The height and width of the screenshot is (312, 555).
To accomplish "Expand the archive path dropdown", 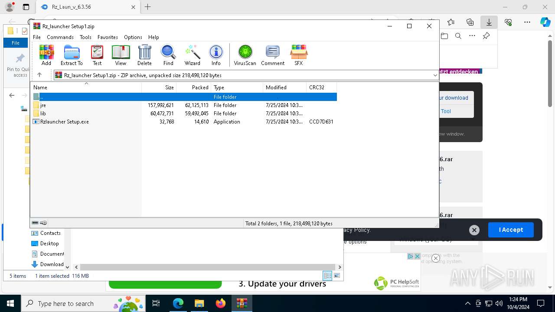I will pos(435,75).
